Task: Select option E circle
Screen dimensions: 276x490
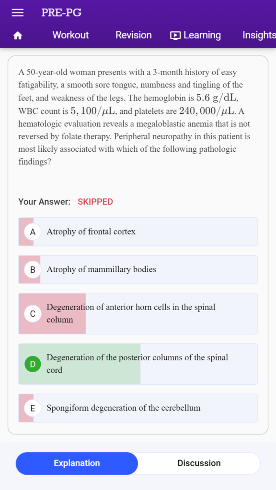Action: pos(33,408)
